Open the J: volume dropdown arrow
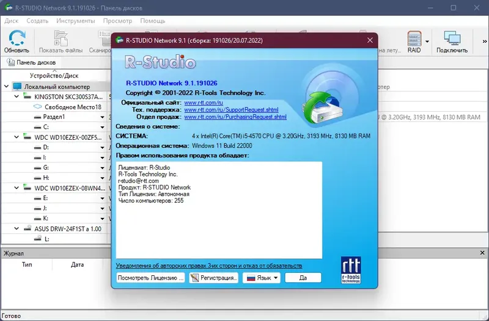The width and height of the screenshot is (489, 321). [x=102, y=208]
